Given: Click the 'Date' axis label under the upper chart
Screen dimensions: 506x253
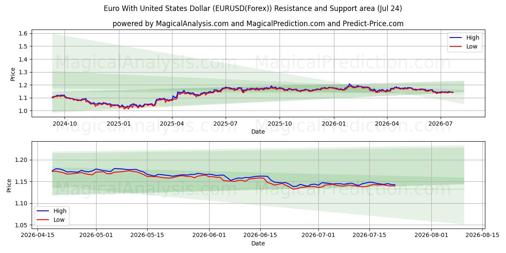Looking at the screenshot, I should (x=258, y=132).
